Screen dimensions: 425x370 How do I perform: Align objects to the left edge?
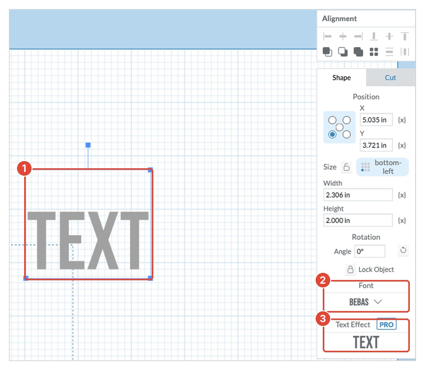coord(327,36)
